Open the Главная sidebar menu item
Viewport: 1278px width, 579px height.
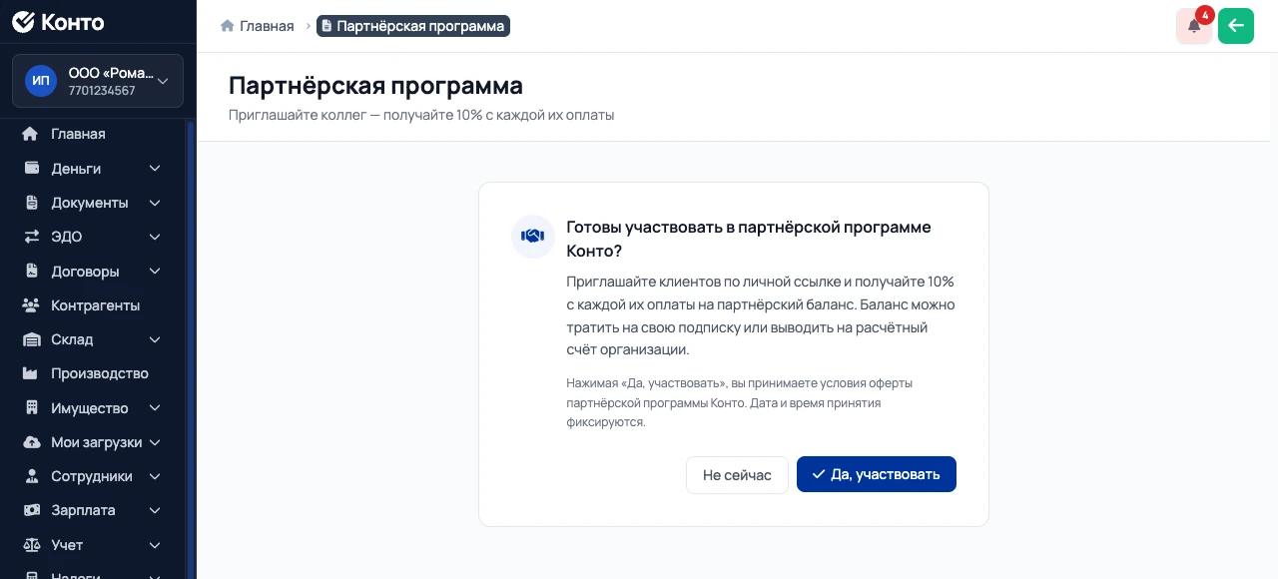(92, 134)
